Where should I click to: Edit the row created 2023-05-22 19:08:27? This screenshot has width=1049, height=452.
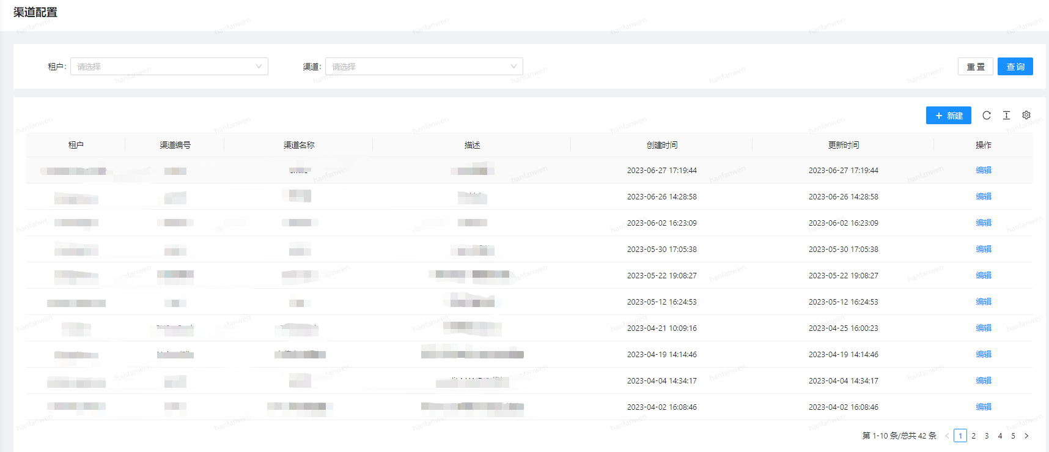coord(984,275)
